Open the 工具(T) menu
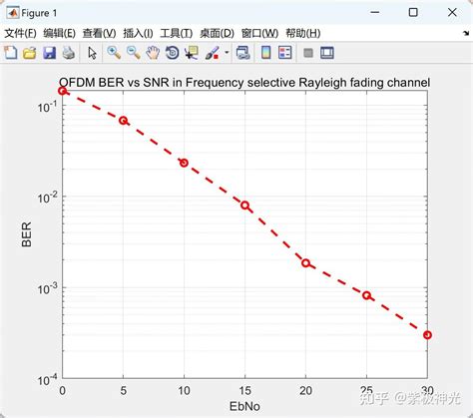The height and width of the screenshot is (418, 473). coord(177,33)
